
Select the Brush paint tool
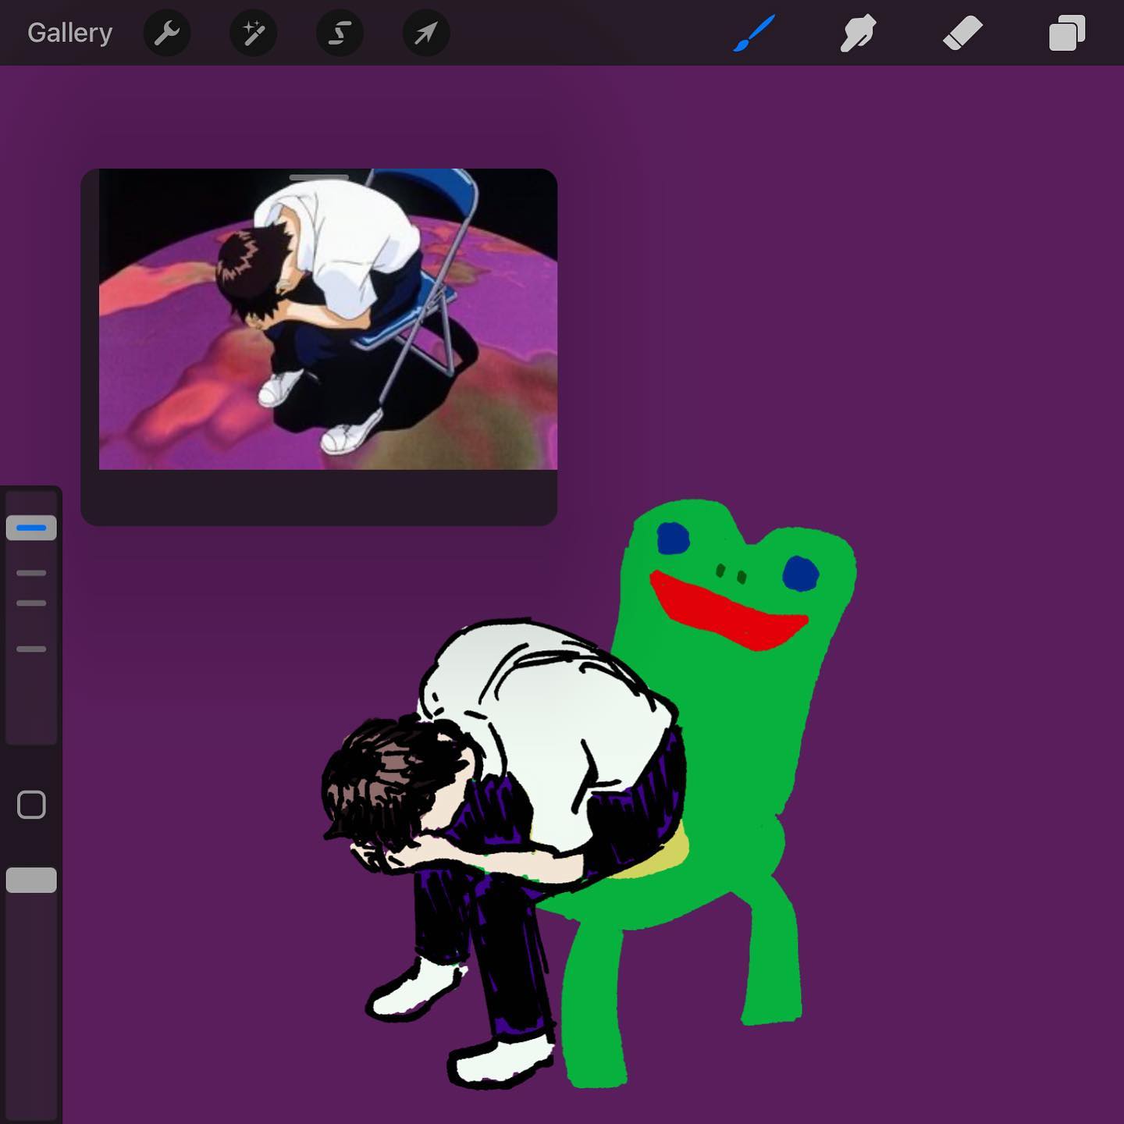(754, 34)
